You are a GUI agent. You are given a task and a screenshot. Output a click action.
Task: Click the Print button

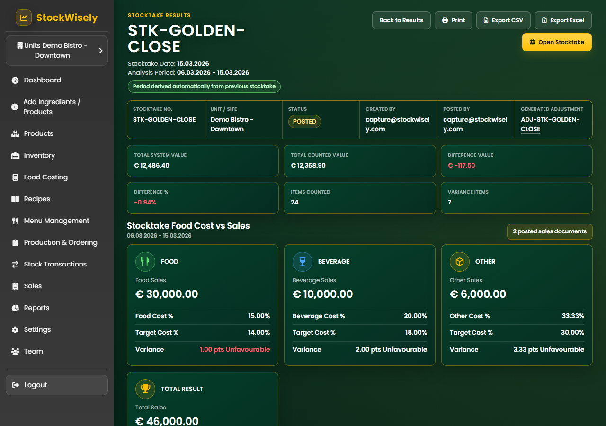coord(454,20)
